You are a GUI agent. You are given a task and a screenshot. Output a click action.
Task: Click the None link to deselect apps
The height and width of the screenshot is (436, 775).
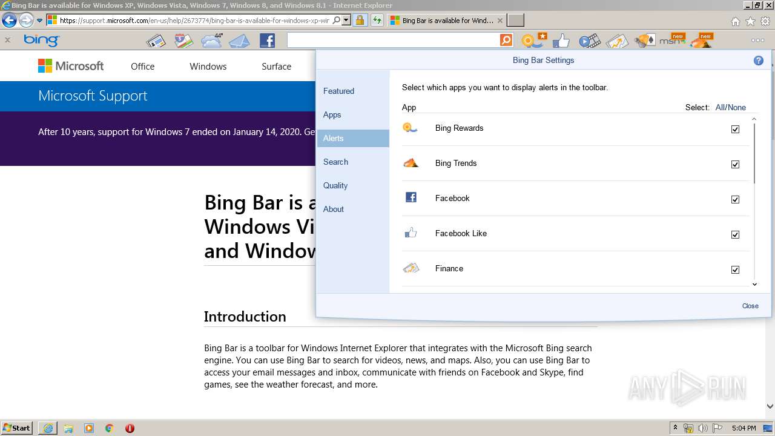pos(737,107)
